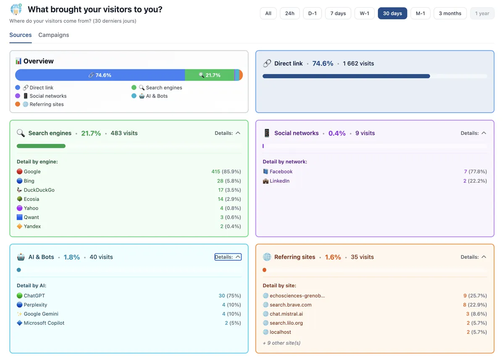
Task: Select the Google search engine icon
Action: click(19, 171)
